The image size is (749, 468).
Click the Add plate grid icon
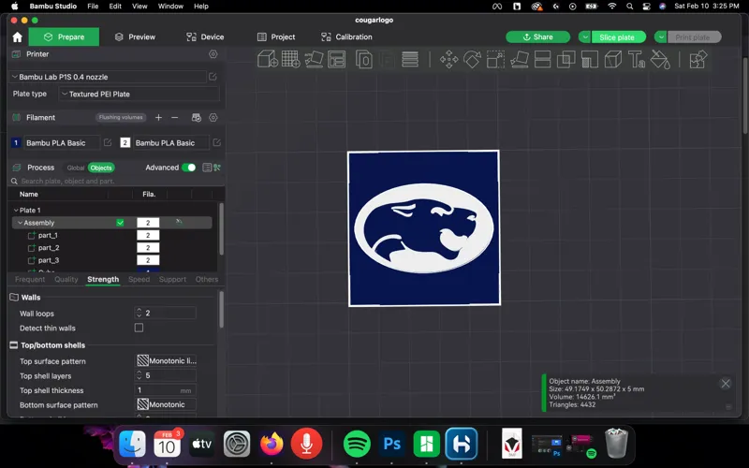pyautogui.click(x=290, y=60)
